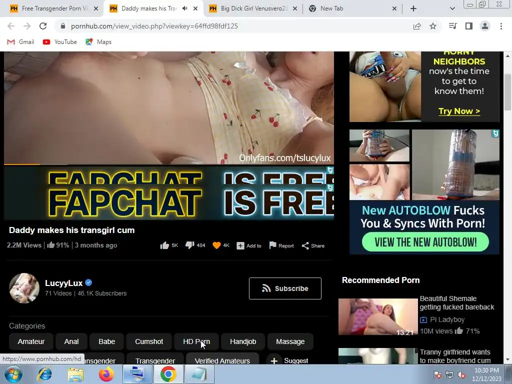Bookmark this page with the star icon
This screenshot has width=512, height=384.
click(x=433, y=26)
